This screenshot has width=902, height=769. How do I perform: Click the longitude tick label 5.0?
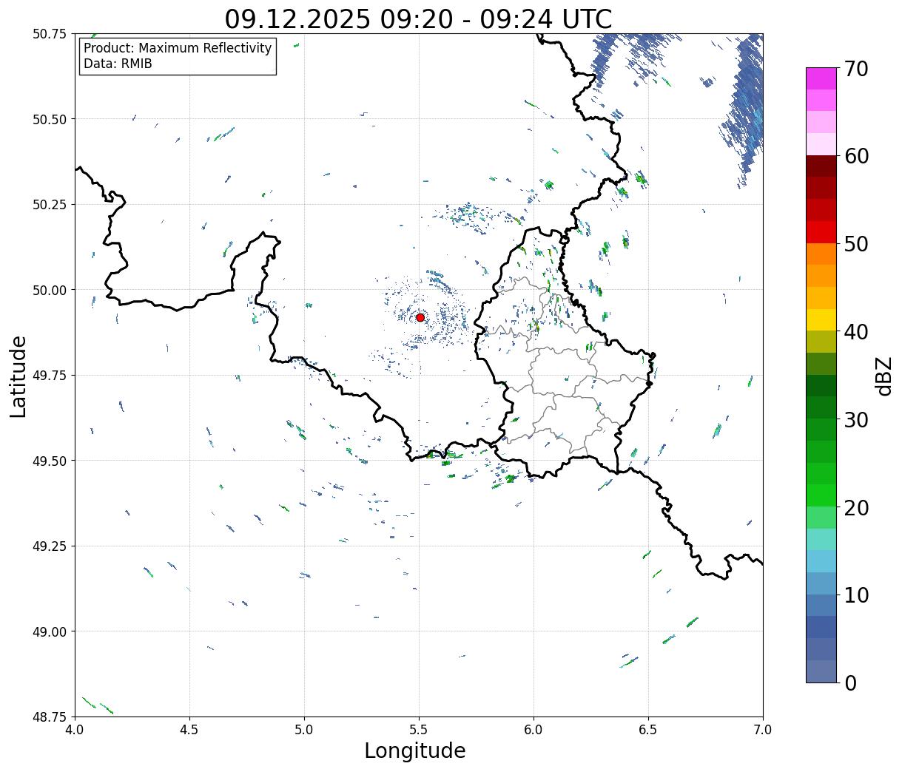(304, 729)
